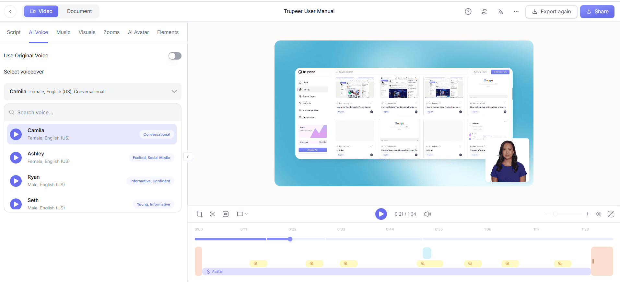Switch to Document mode
Viewport: 620px width, 282px height.
(x=79, y=11)
